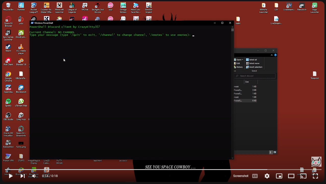Open Counter-Strike Global Offensive shortcut
The height and width of the screenshot is (184, 326).
click(x=47, y=8)
